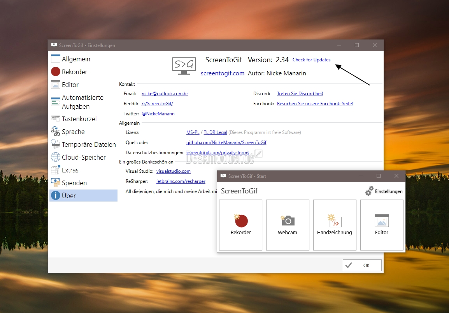Screen dimensions: 449x313
Task: Maximize the ScreenToGif Start window
Action: point(379,176)
